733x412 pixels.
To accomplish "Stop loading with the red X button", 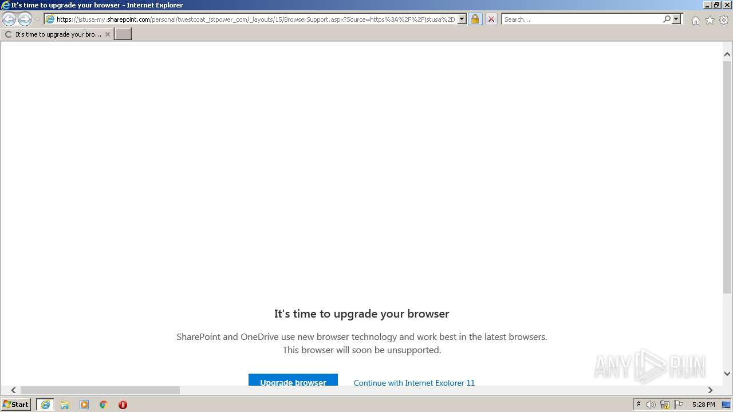I will [491, 19].
